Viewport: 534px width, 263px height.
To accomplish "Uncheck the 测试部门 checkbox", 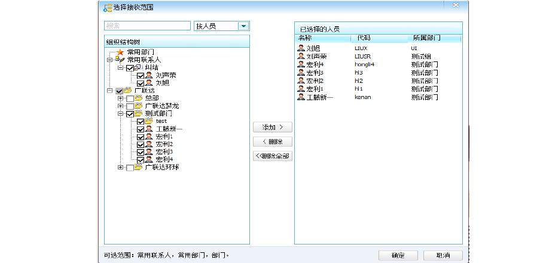I will (x=130, y=114).
